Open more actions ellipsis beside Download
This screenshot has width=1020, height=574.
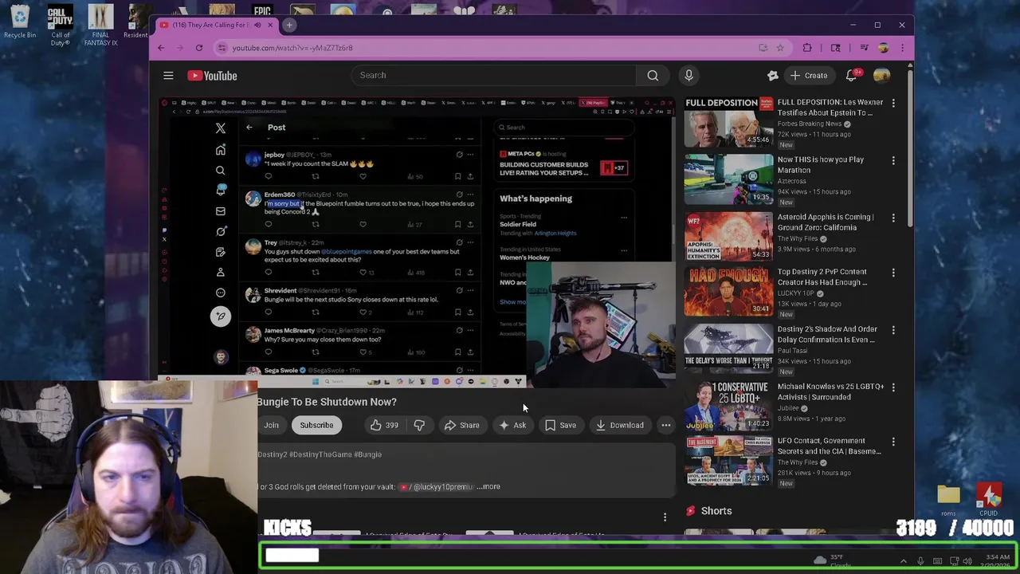point(665,425)
